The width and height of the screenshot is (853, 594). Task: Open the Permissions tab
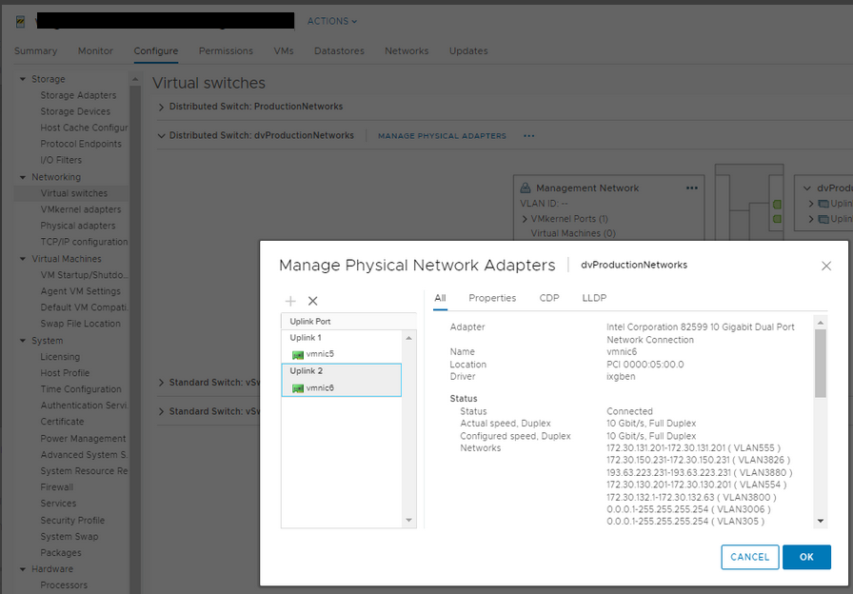click(226, 51)
